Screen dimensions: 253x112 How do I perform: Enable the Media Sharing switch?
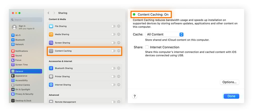click(x=113, y=34)
